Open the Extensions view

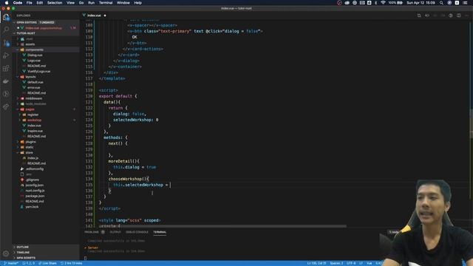[x=6, y=69]
